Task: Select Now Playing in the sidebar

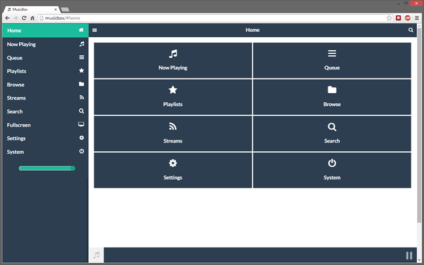Action: click(44, 44)
